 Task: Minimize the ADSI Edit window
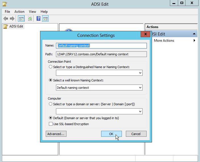(x=174, y=3)
